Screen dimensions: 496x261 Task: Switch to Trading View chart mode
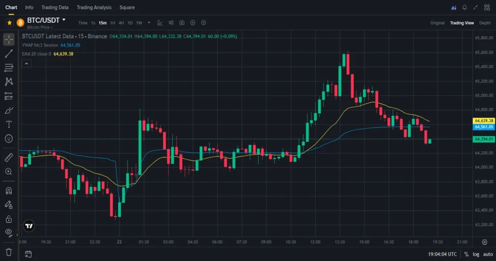coord(462,23)
